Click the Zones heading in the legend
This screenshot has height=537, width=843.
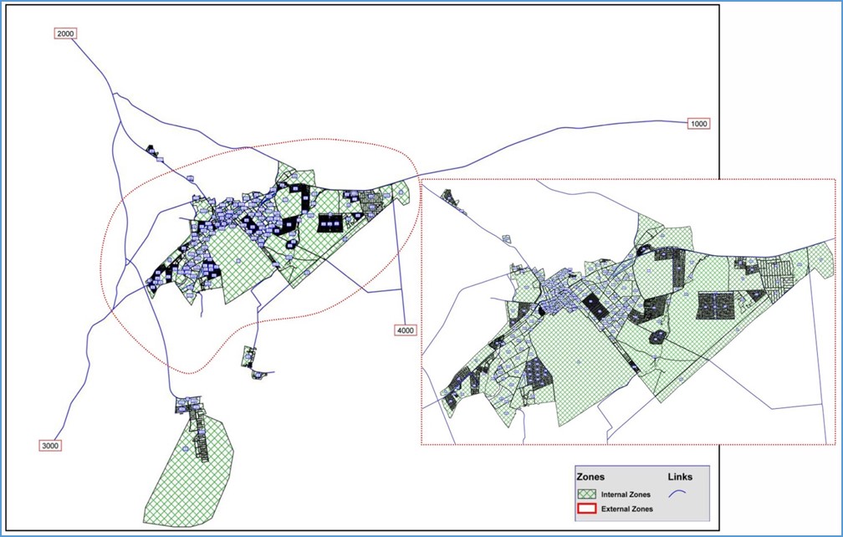[x=590, y=477]
